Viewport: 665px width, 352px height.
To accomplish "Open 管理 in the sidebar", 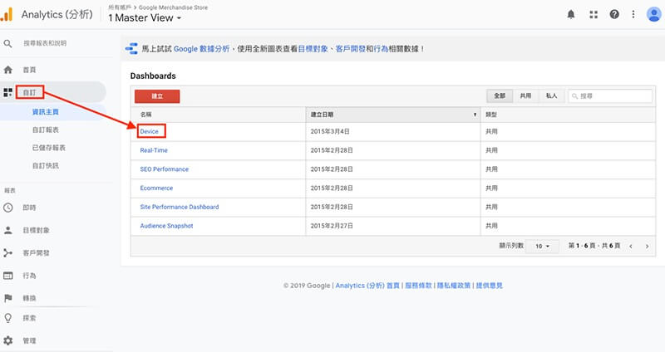I will click(29, 340).
